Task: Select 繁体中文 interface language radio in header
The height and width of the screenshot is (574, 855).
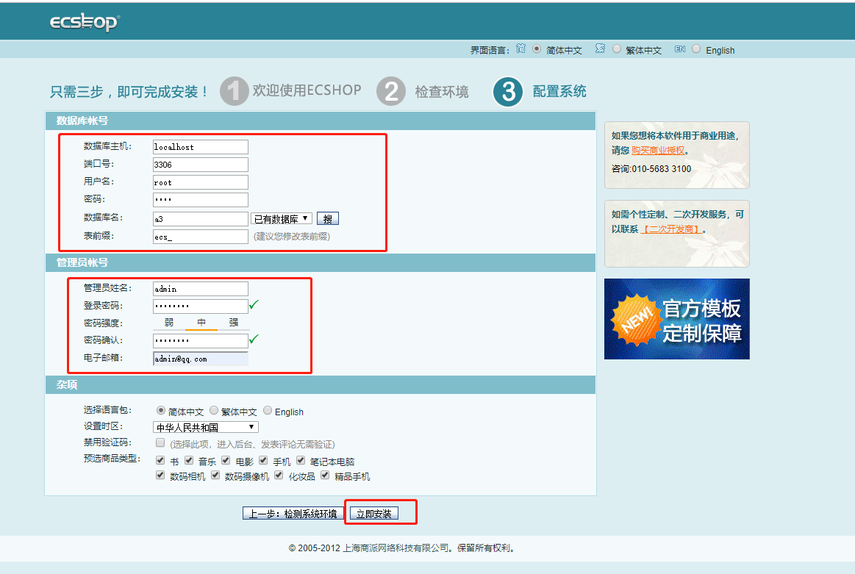Action: pos(617,49)
